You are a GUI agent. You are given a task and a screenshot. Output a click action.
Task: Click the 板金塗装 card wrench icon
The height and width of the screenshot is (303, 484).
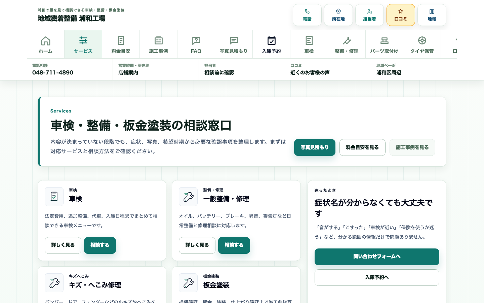(188, 283)
